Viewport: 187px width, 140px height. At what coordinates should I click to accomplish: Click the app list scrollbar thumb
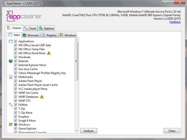coord(76,61)
